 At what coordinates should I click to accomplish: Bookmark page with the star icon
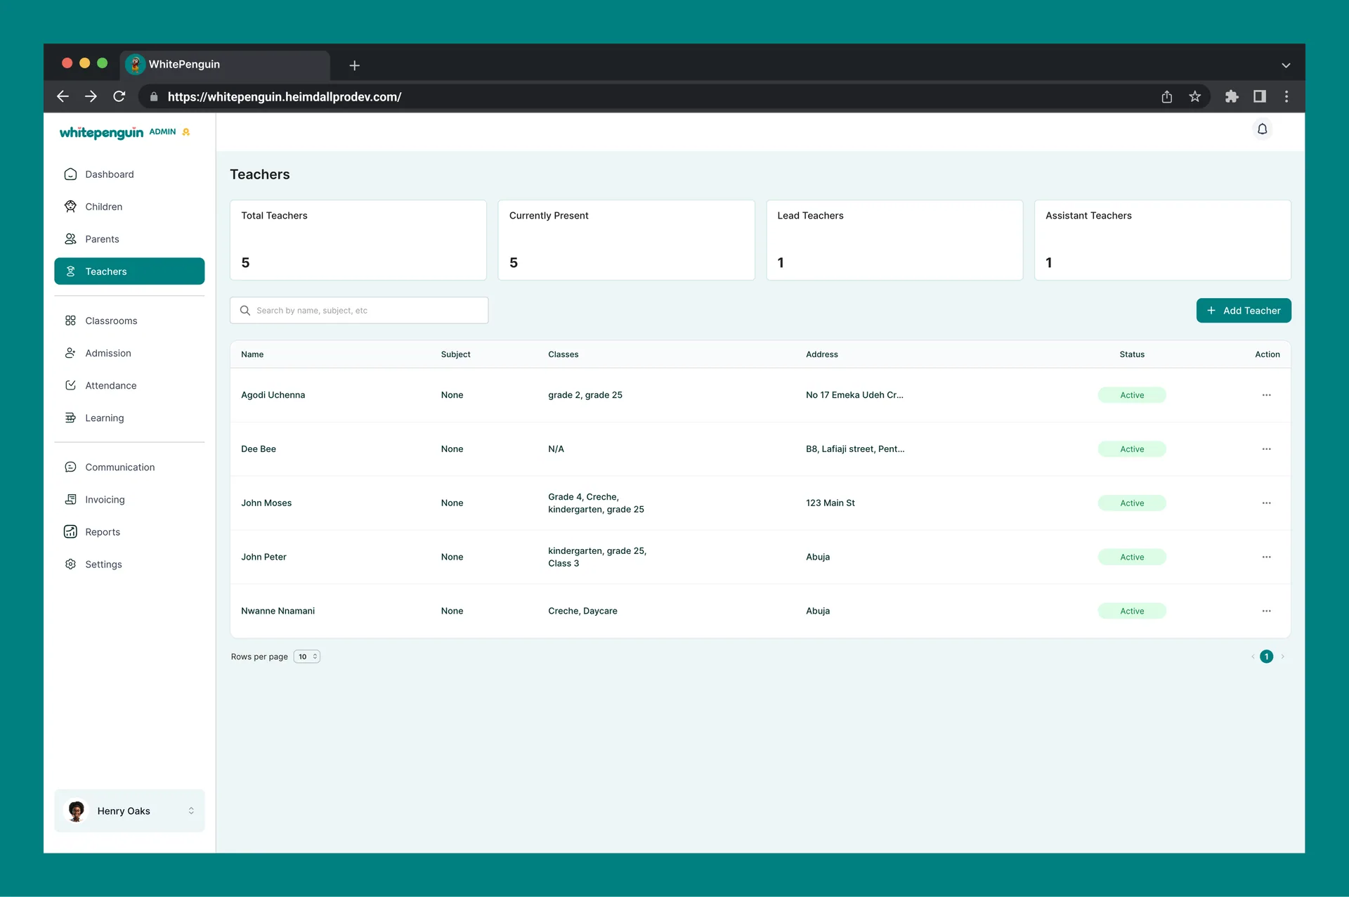(x=1195, y=96)
